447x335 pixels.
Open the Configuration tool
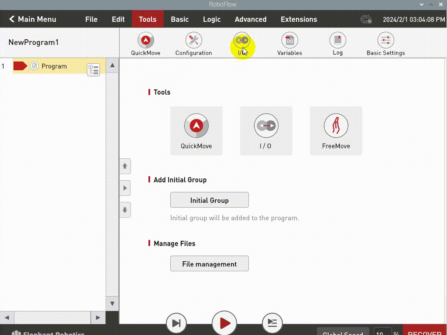193,44
